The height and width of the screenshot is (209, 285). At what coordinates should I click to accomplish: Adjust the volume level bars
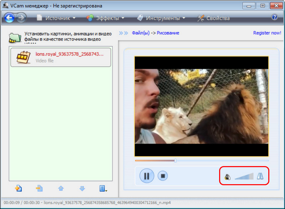pyautogui.click(x=244, y=176)
